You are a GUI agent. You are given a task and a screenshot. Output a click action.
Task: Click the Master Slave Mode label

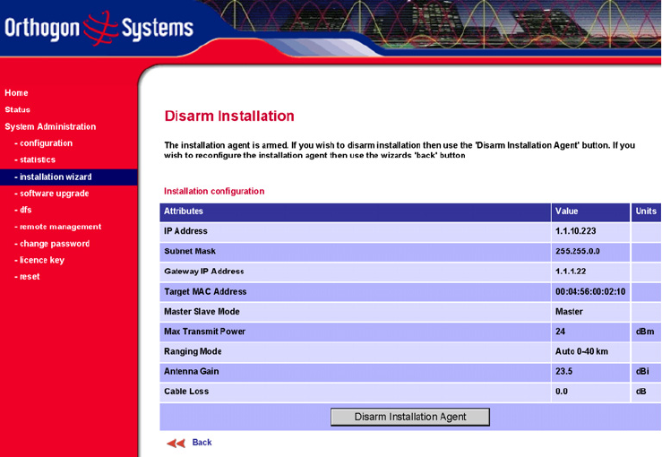click(202, 312)
